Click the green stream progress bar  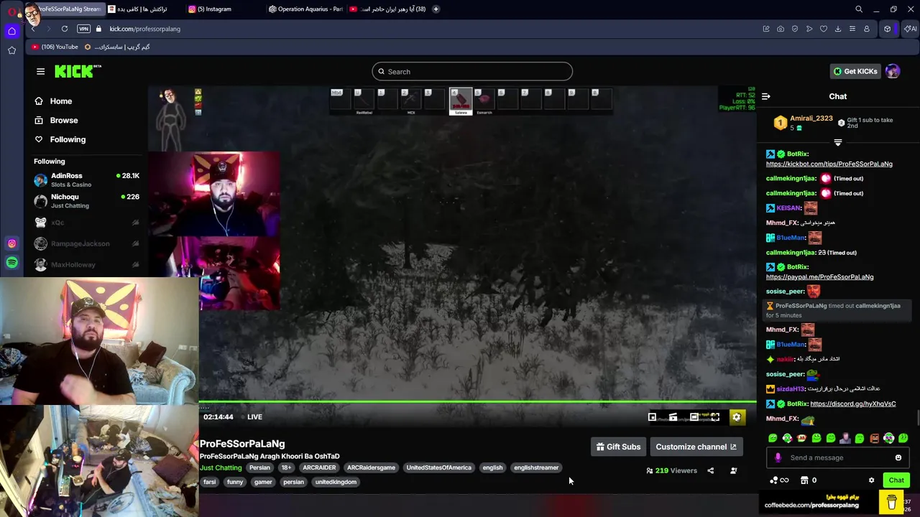tap(477, 402)
